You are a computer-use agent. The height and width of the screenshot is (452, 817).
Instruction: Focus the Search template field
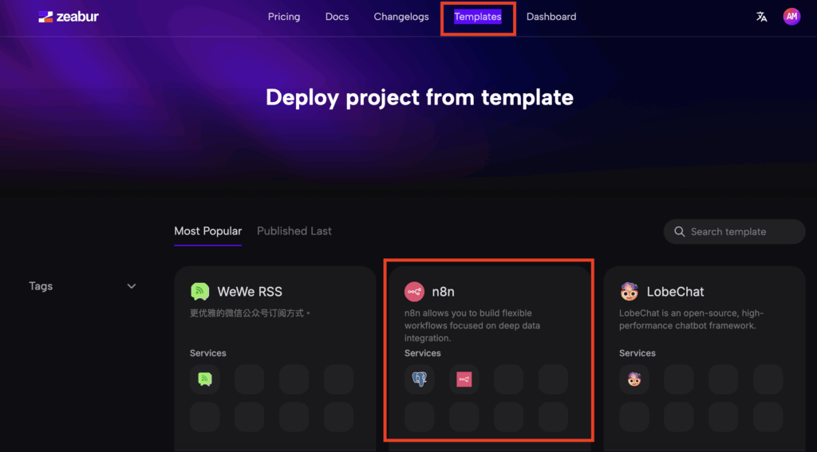coord(734,232)
